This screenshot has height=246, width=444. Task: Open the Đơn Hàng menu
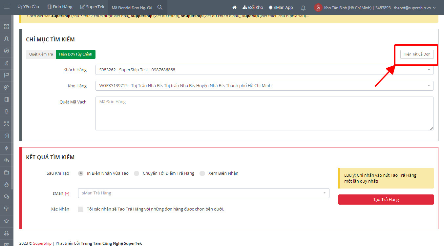point(60,7)
